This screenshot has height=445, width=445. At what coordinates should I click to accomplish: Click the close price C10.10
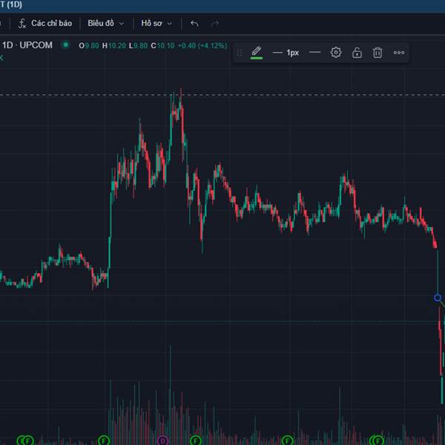click(162, 45)
